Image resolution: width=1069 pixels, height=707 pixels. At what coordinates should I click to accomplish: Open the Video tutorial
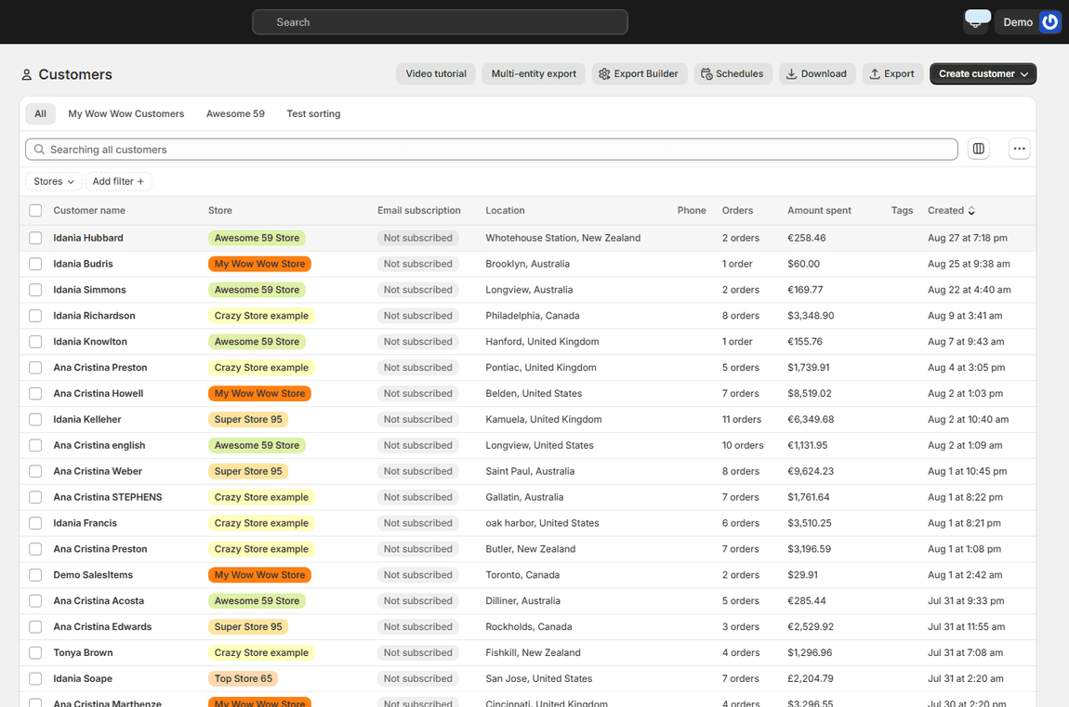436,73
